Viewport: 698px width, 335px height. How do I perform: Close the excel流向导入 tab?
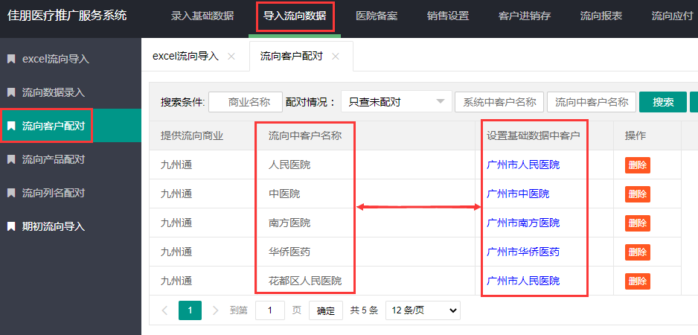[x=231, y=57]
